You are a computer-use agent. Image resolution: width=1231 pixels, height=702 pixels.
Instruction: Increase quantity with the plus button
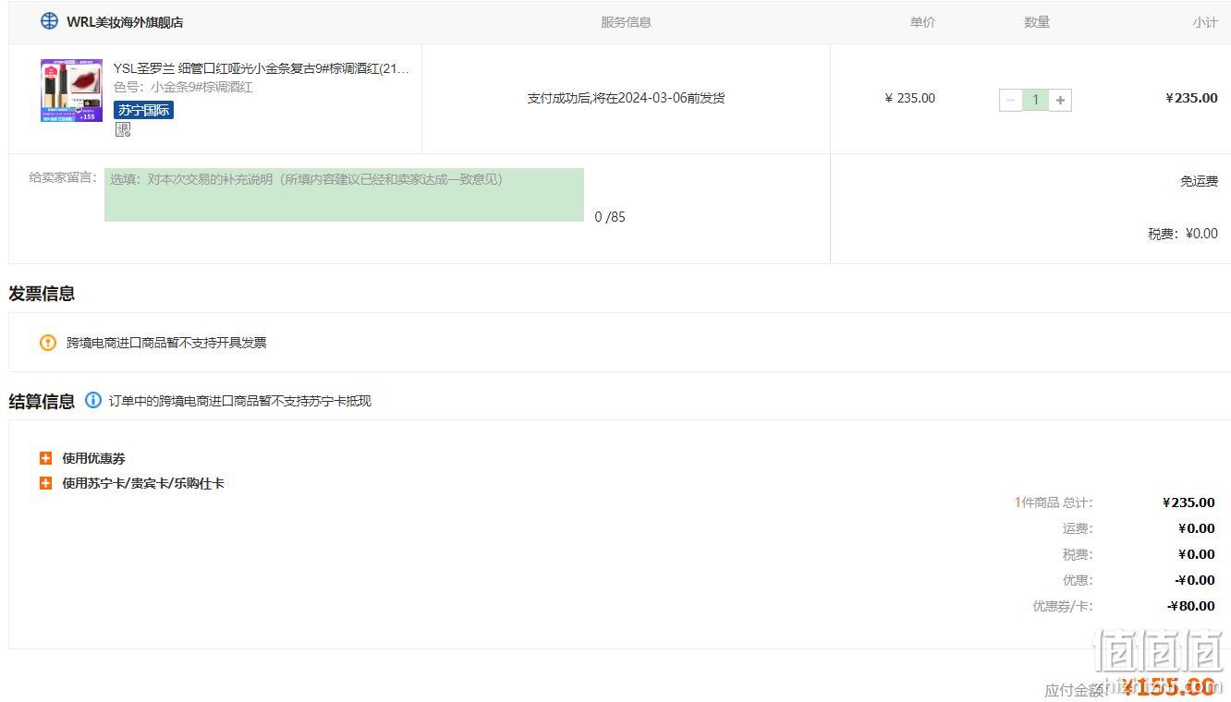tap(1060, 100)
